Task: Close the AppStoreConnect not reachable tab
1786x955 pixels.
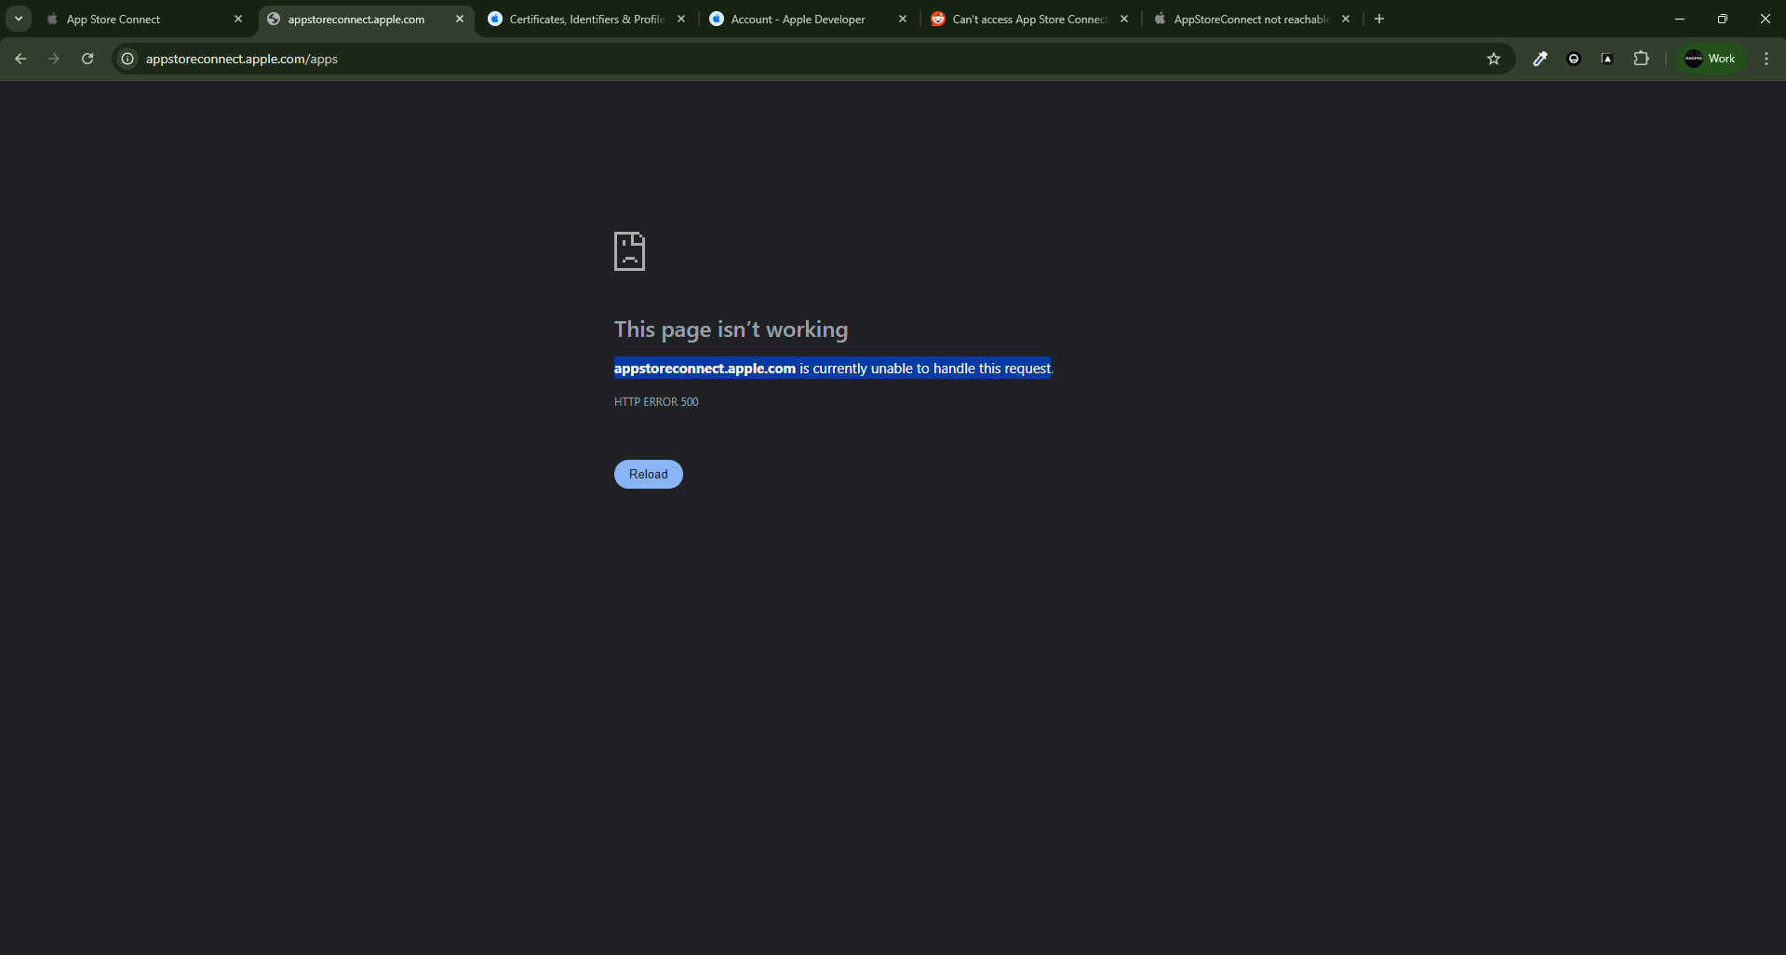Action: click(1346, 19)
